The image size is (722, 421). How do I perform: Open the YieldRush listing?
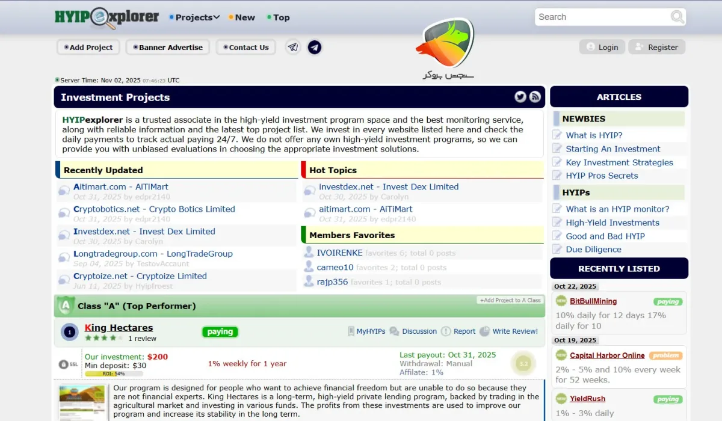[588, 399]
